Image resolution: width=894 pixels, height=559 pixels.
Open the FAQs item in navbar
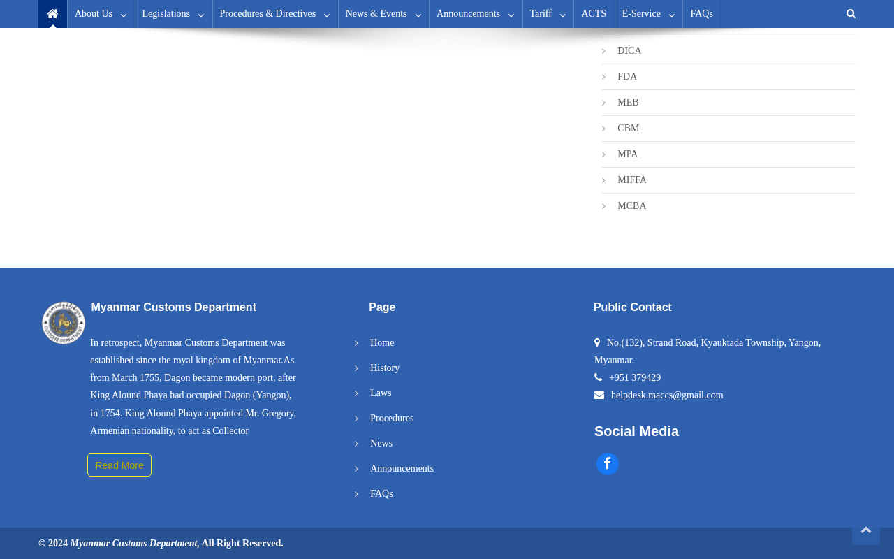[x=701, y=14]
